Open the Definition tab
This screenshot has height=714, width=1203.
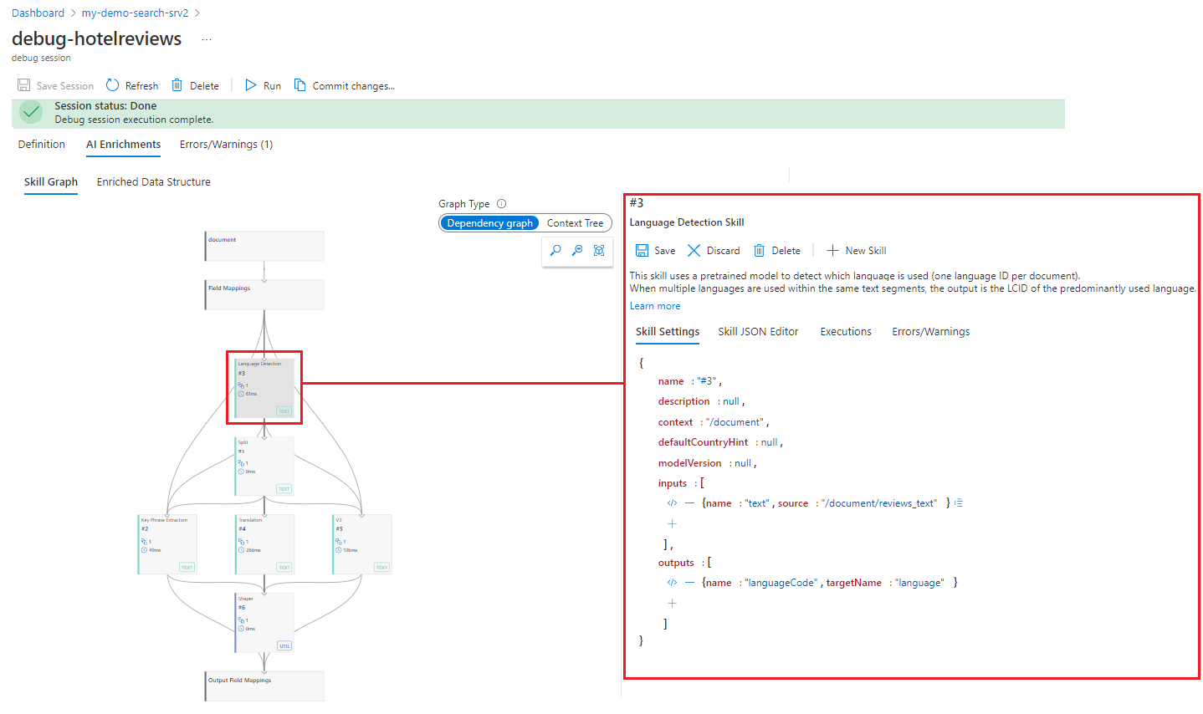(x=42, y=145)
